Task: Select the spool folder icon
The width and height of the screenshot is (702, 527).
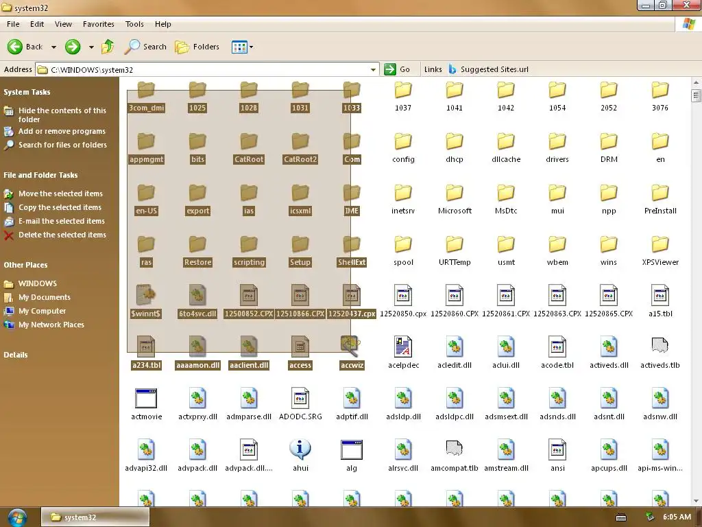Action: 403,245
